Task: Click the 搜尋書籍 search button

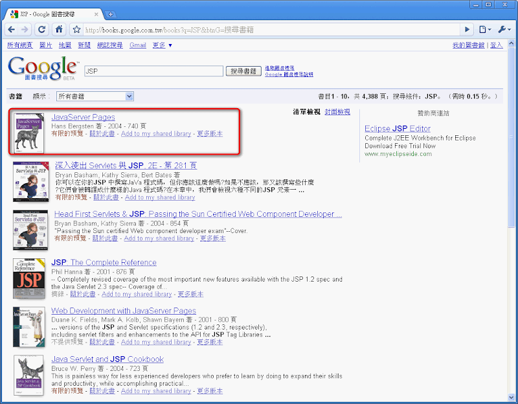Action: point(243,71)
